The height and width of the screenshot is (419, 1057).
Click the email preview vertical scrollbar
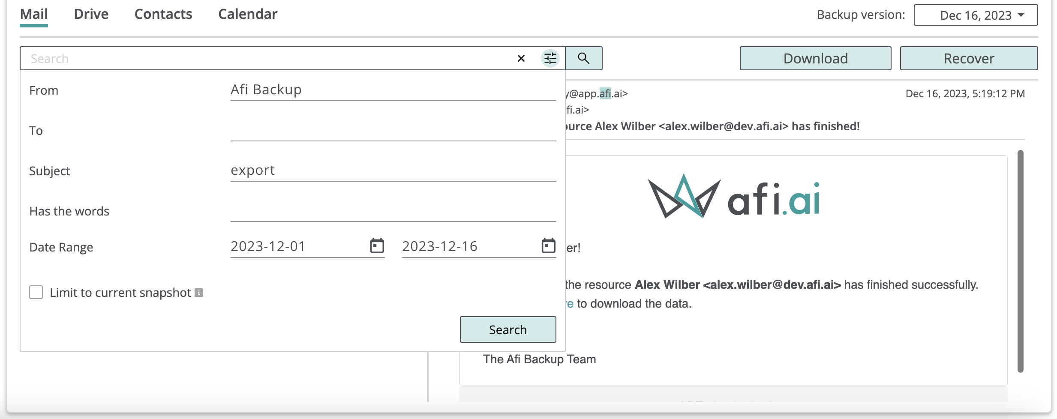pos(1020,261)
